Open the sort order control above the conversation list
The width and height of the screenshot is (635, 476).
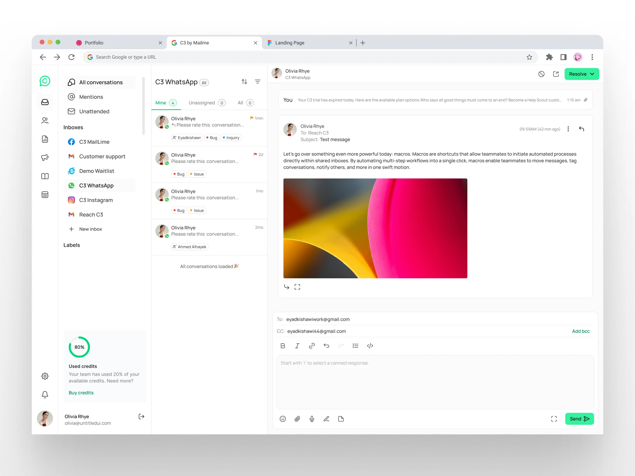(244, 82)
